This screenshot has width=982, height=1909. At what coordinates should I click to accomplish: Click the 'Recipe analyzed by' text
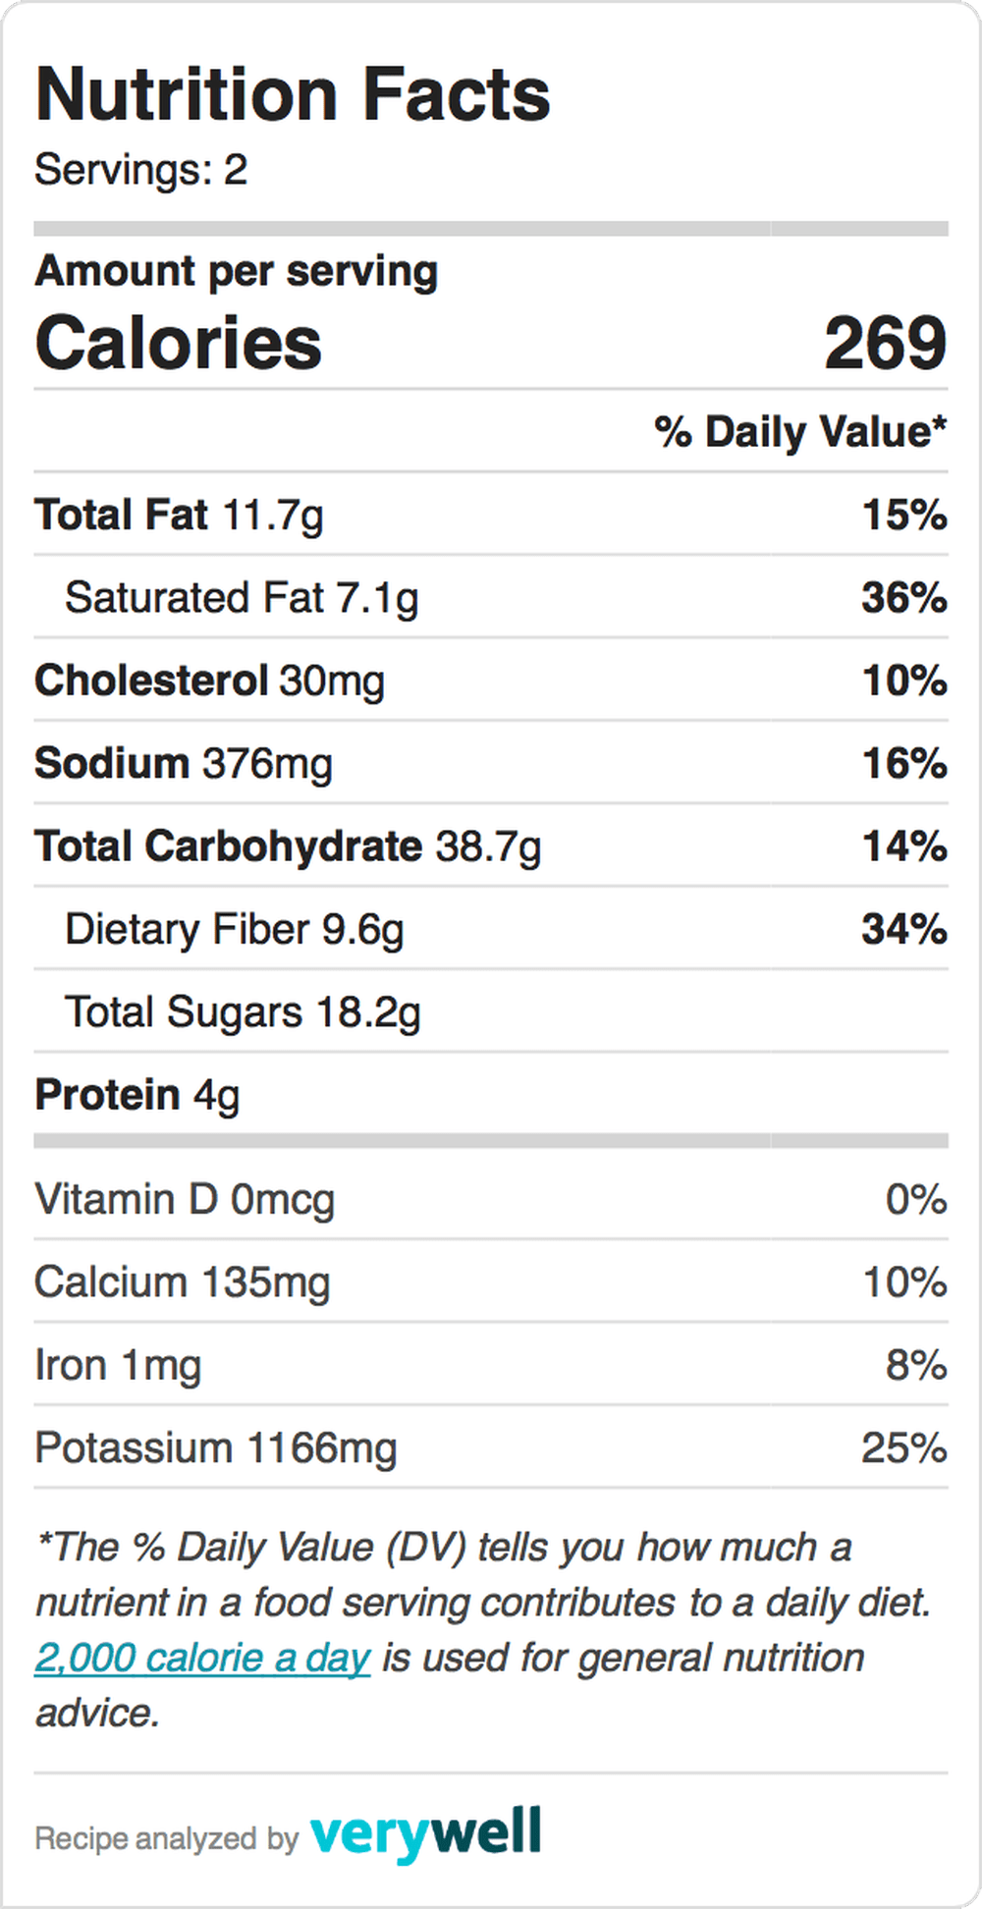(x=166, y=1838)
